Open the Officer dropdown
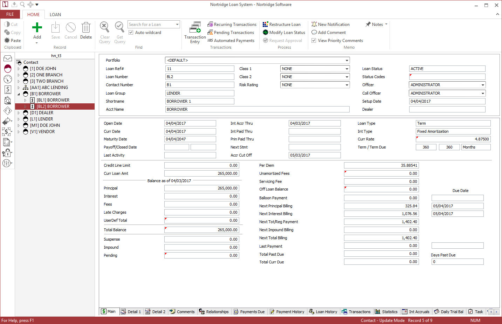This screenshot has height=324, width=502. [x=483, y=85]
